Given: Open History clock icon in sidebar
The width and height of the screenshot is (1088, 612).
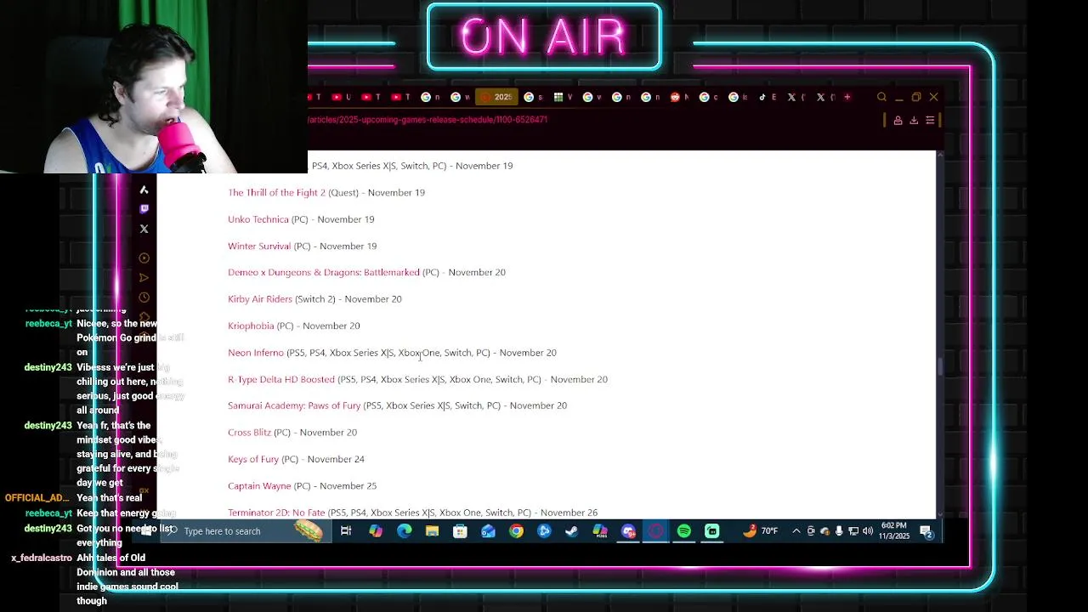Looking at the screenshot, I should 144,297.
